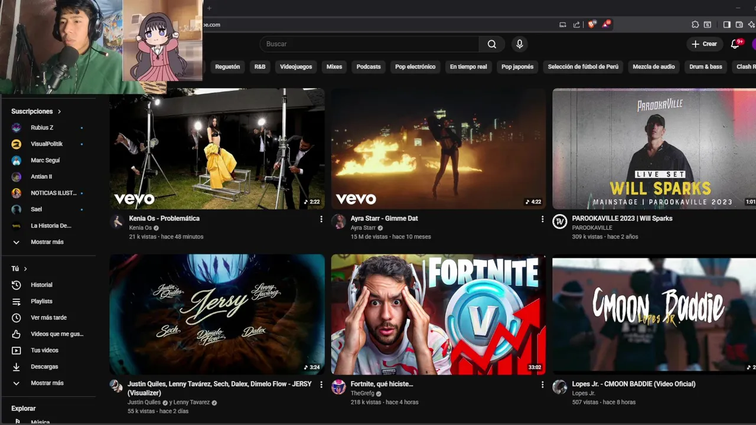Open a new tab with plus button
This screenshot has width=756, height=425.
tap(209, 8)
